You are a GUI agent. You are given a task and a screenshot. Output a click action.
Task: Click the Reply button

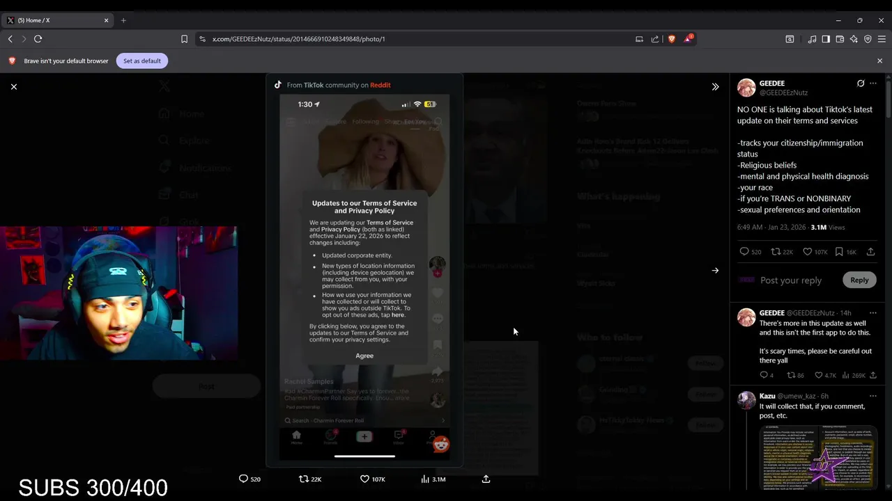click(x=859, y=280)
